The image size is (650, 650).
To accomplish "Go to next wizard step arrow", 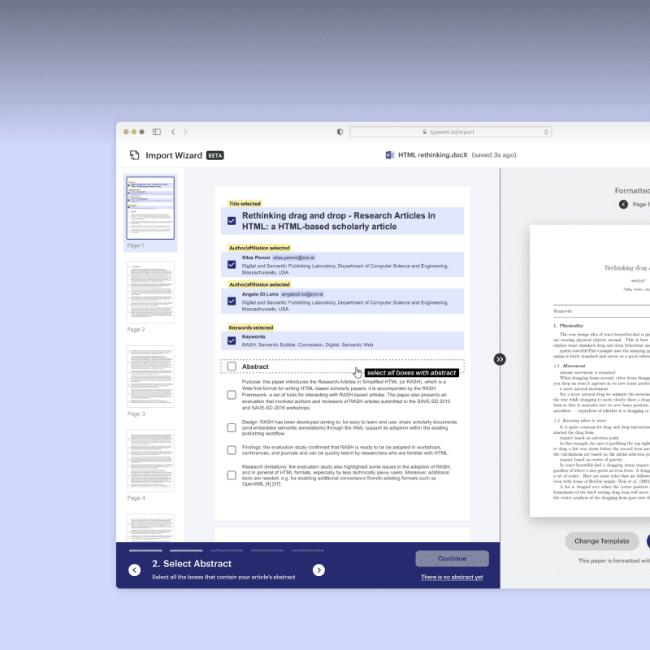I will point(318,570).
